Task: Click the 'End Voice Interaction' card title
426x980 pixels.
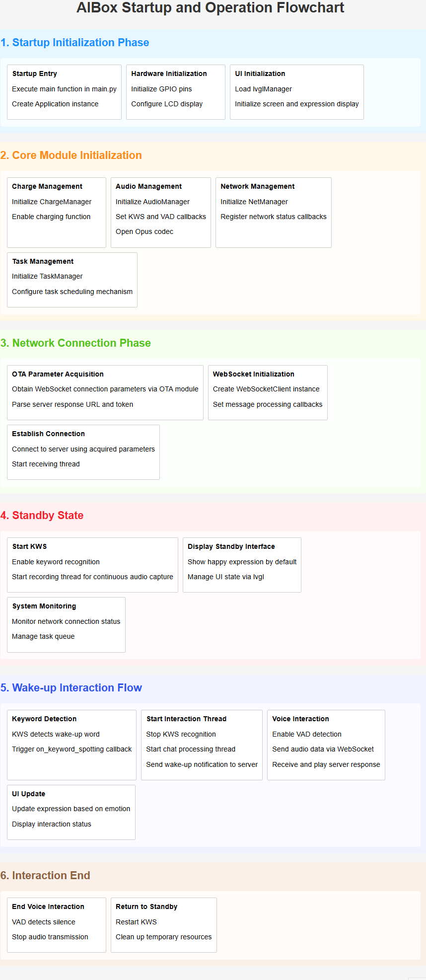Action: (x=48, y=906)
